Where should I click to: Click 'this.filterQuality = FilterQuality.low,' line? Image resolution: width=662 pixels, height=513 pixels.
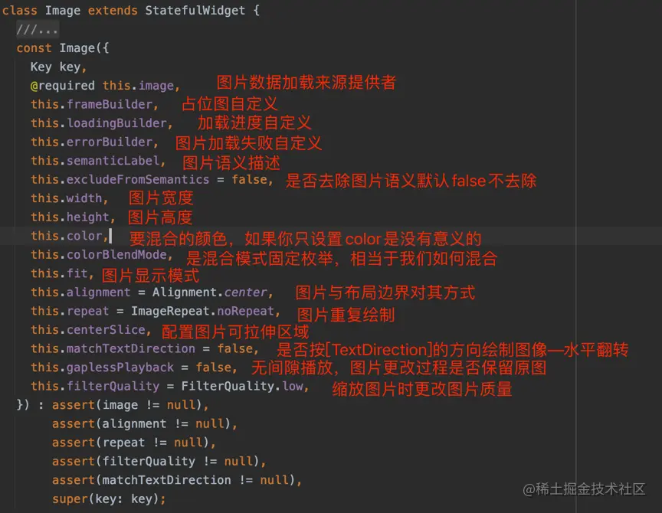(x=170, y=386)
